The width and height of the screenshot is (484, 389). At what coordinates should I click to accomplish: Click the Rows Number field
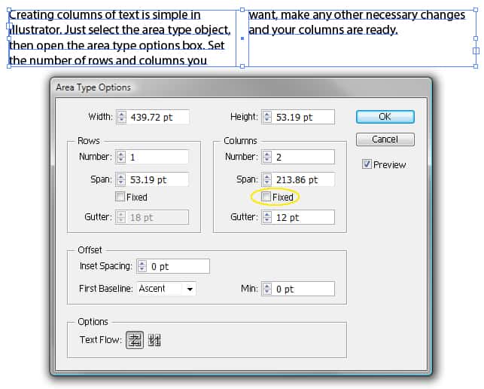click(157, 157)
